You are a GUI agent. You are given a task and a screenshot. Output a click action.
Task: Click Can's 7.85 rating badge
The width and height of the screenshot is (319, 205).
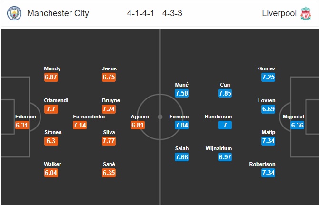coord(225,94)
